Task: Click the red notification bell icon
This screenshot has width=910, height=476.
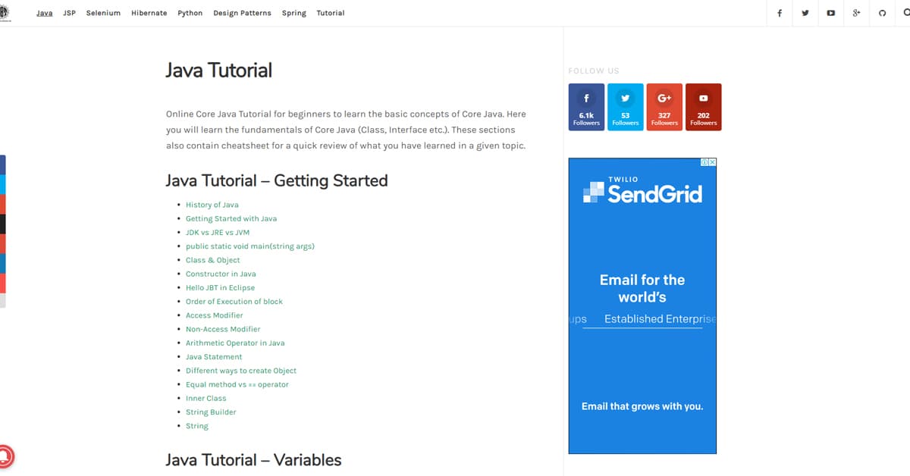Action: [5, 456]
